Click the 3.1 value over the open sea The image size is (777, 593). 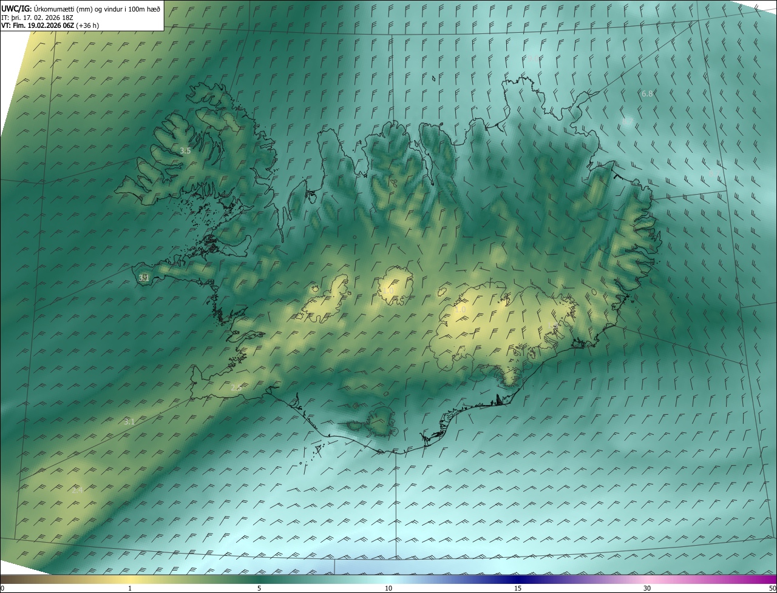(129, 421)
